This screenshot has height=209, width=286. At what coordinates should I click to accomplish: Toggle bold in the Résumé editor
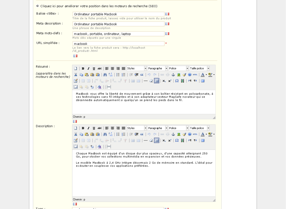[83, 68]
